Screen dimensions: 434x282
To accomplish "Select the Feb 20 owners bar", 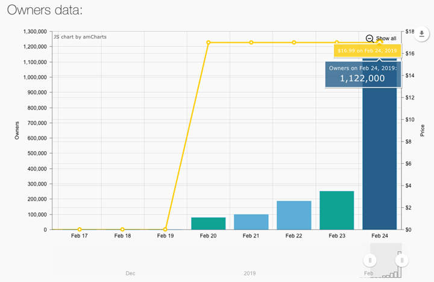I will 209,223.
